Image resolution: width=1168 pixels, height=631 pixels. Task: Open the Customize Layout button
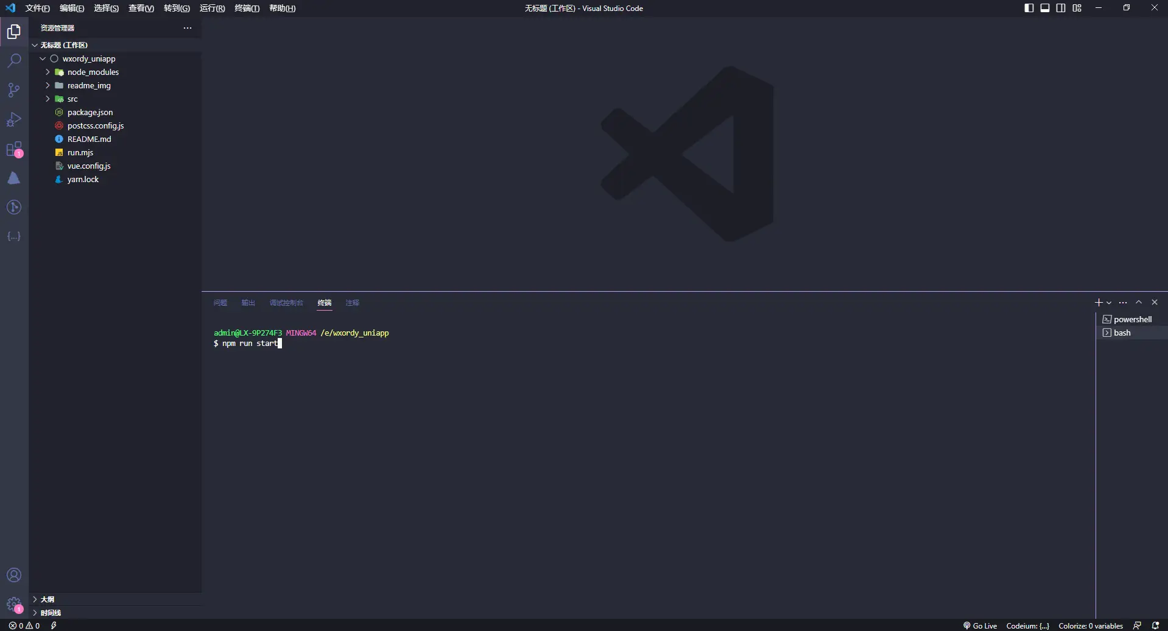1077,8
